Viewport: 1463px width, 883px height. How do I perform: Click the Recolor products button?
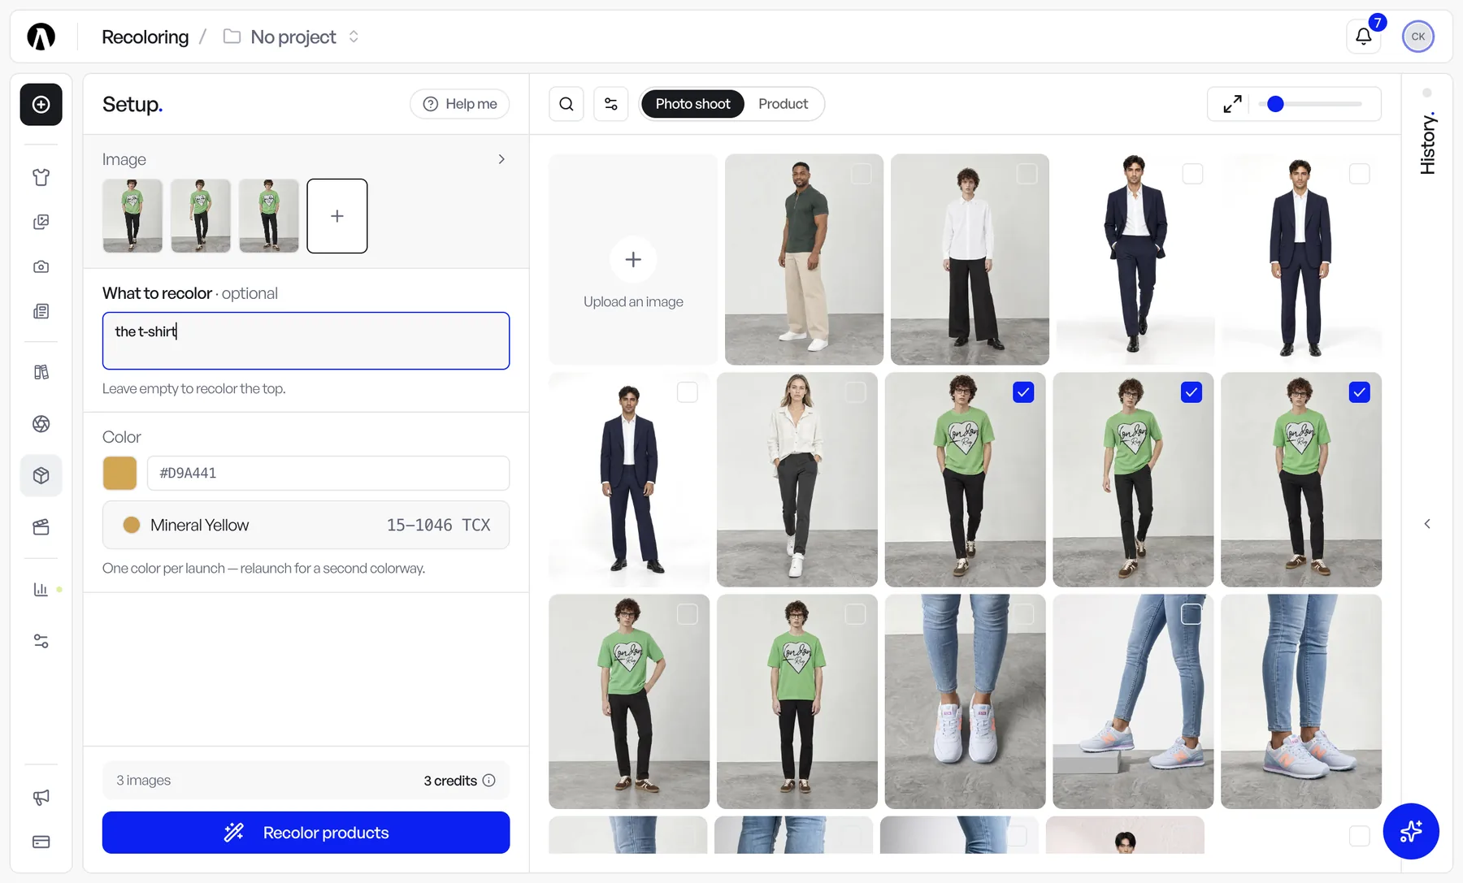pyautogui.click(x=306, y=833)
